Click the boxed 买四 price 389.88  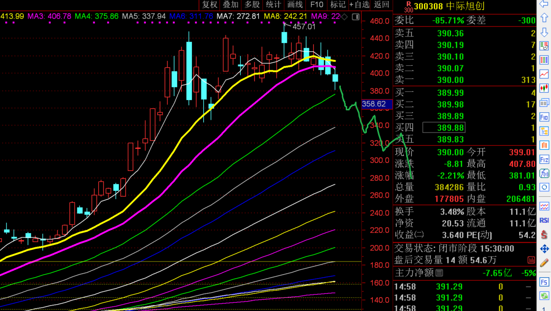444,128
